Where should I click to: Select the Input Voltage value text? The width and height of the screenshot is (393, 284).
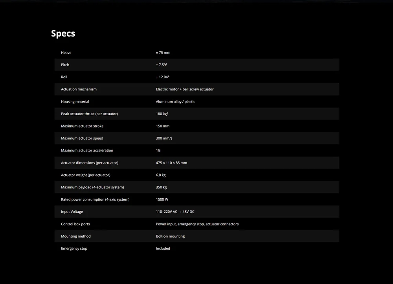click(x=175, y=212)
